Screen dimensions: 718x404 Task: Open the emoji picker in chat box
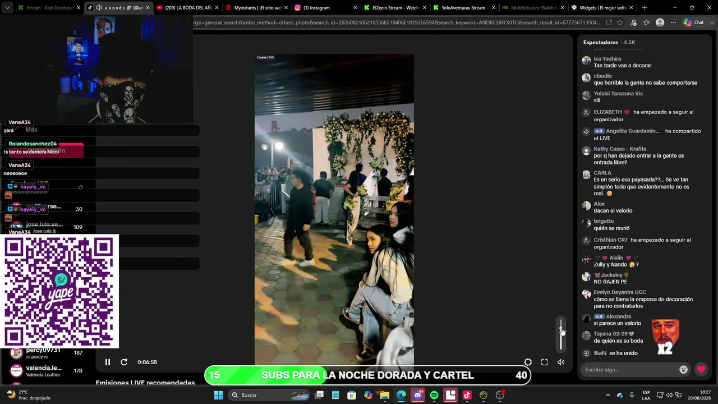coord(683,370)
